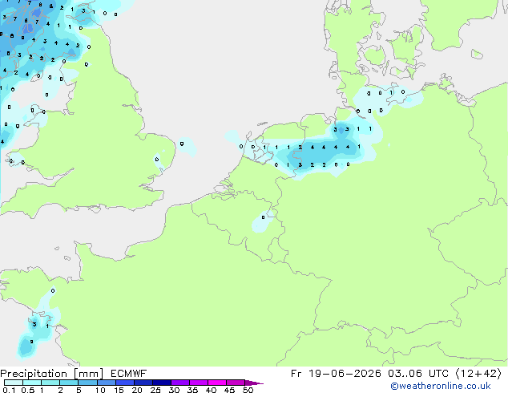Click the '25' legend scale value
508x393 pixels.
click(x=155, y=390)
